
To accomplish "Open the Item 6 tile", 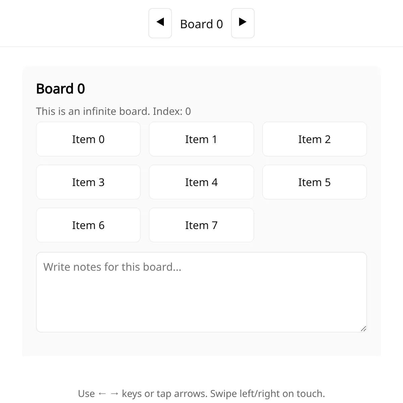I will 88,225.
